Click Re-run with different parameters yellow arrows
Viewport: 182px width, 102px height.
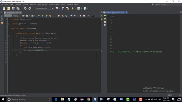click(105, 19)
